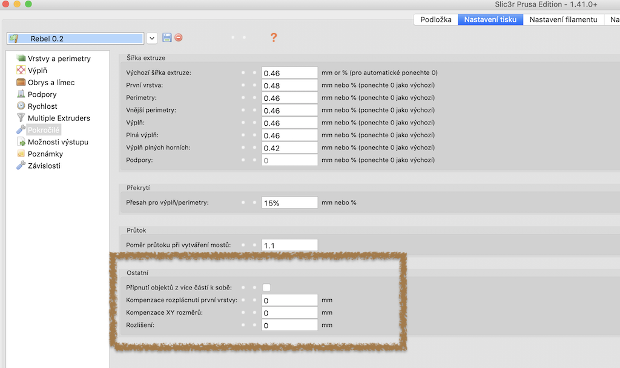
Task: Expand the preset dropdown arrow
Action: pos(152,38)
